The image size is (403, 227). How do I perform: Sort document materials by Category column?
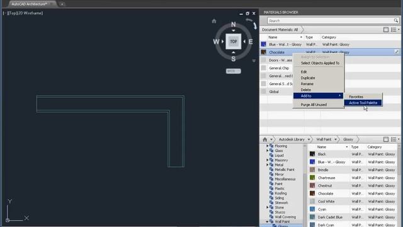(x=329, y=37)
